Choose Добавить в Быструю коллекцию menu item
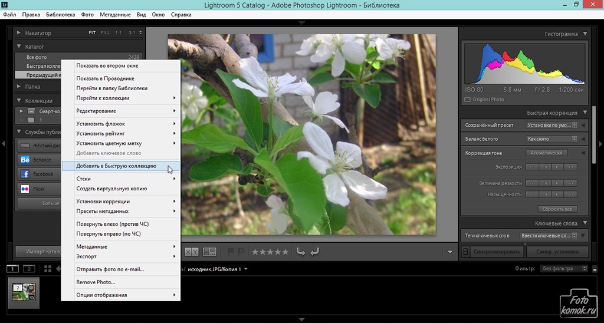 [x=116, y=166]
